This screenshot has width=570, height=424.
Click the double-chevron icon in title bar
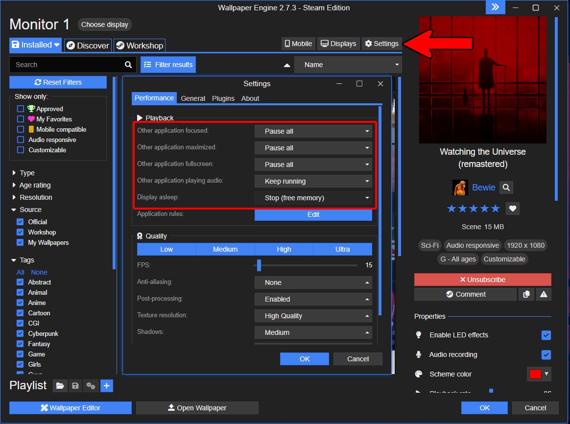pos(495,7)
